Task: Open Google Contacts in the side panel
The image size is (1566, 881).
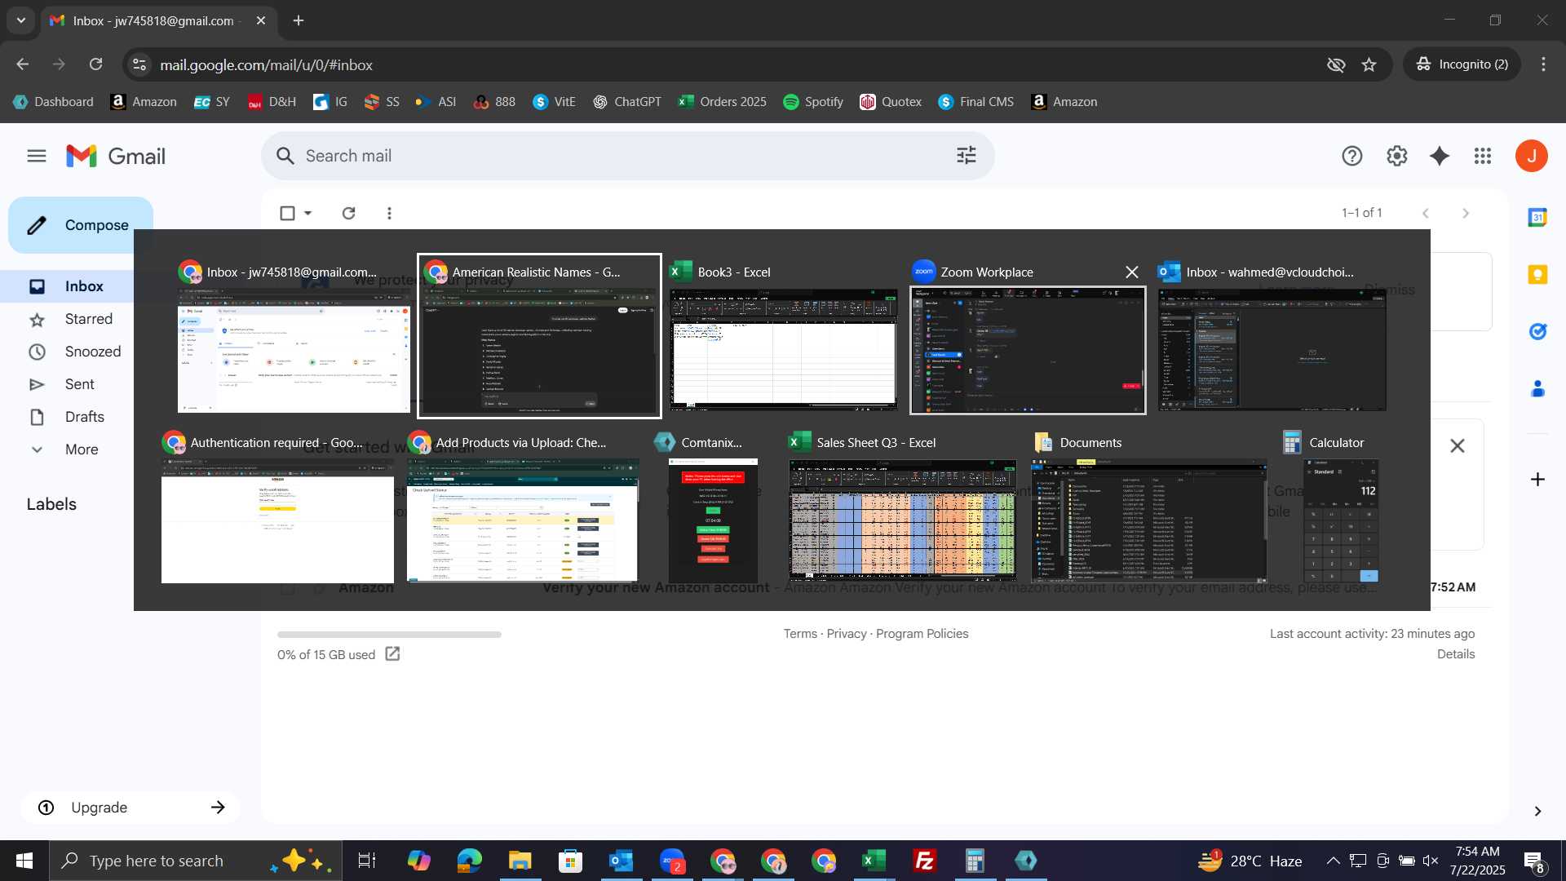Action: point(1537,388)
